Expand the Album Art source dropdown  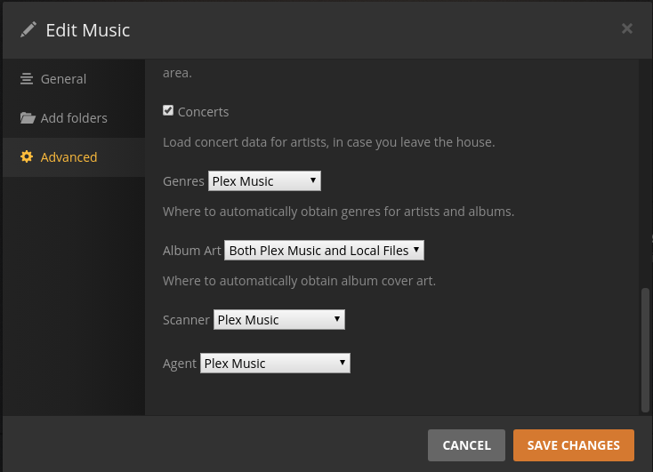click(x=325, y=251)
